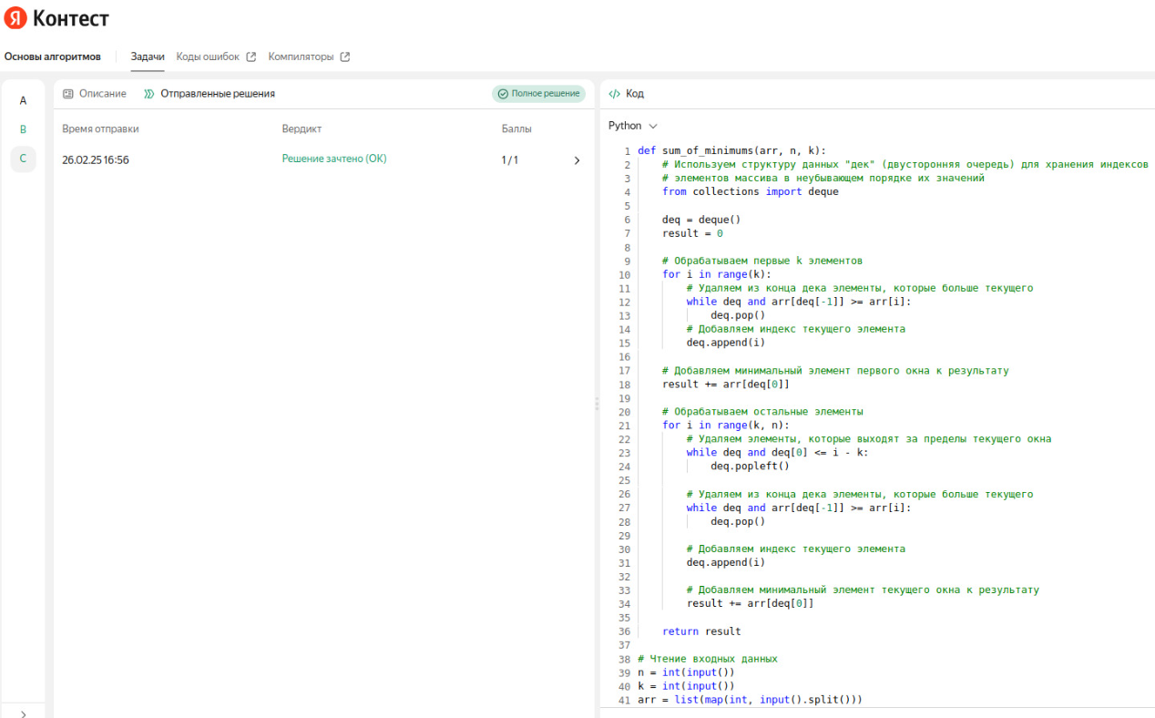Click the panel divider handle between panes
This screenshot has width=1155, height=718.
pyautogui.click(x=597, y=404)
